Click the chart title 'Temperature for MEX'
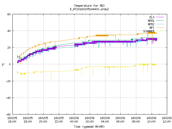The image size is (172, 129). click(89, 6)
